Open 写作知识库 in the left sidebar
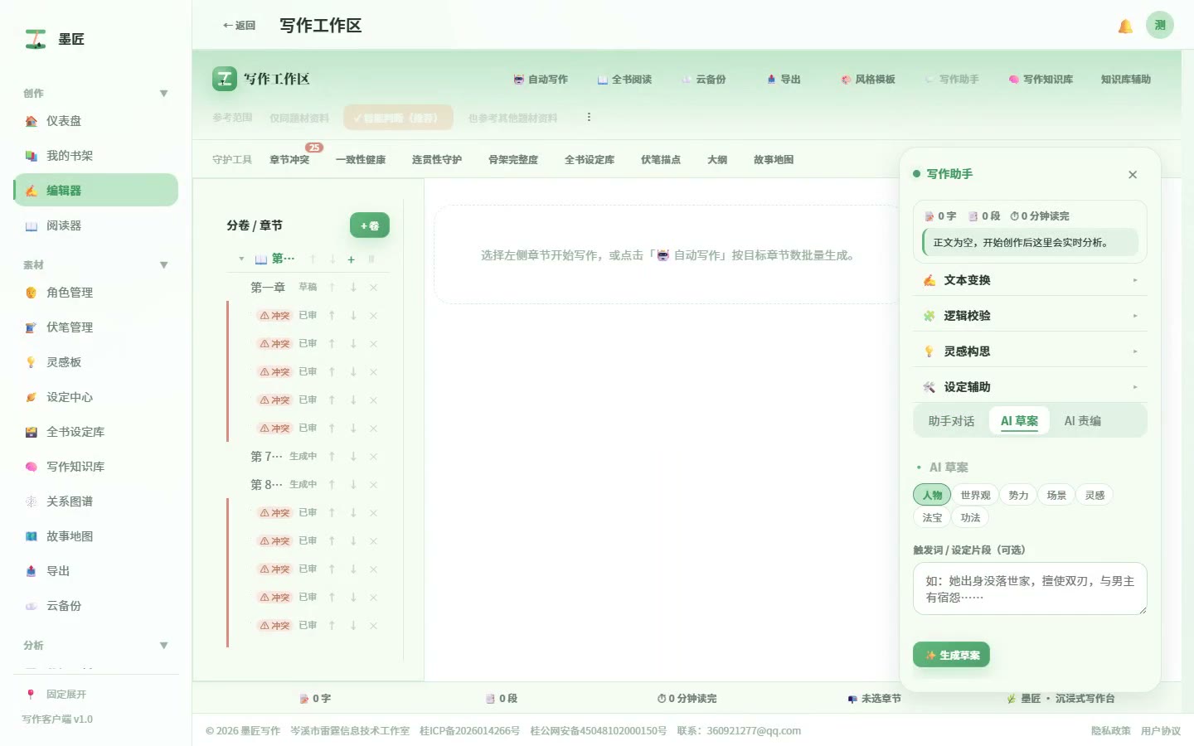Viewport: 1194px width, 746px height. [x=95, y=467]
